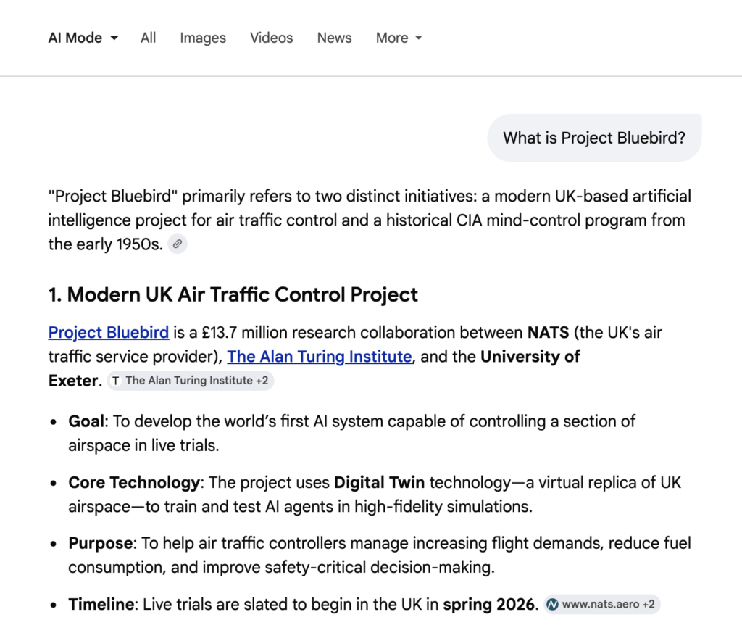Click the "Core Technology" bullet label
742x641 pixels.
(x=133, y=482)
